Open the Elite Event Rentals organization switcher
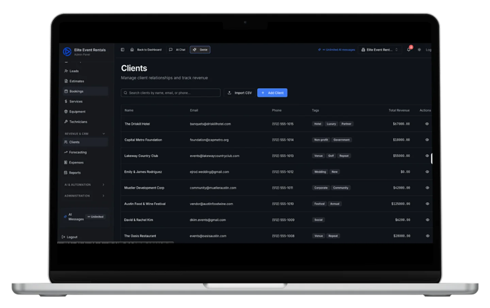This screenshot has width=490, height=308. pos(379,50)
